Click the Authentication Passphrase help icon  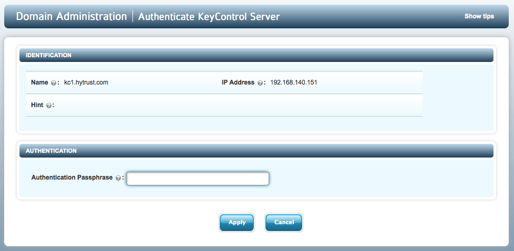click(118, 178)
